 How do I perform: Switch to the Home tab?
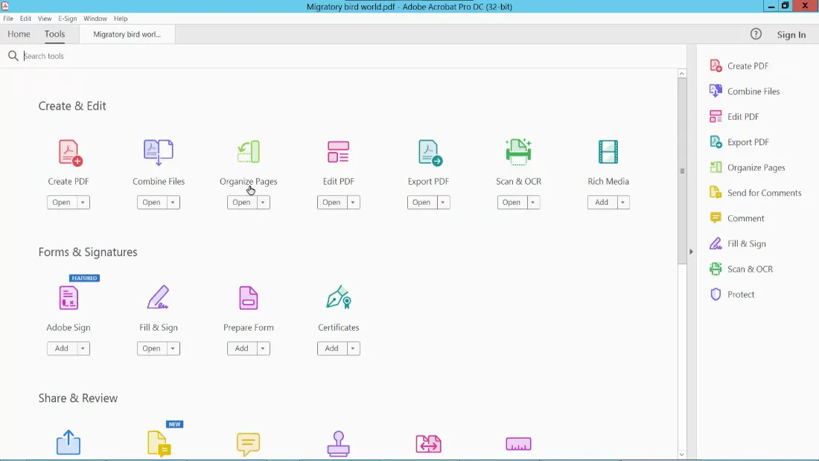tap(19, 34)
